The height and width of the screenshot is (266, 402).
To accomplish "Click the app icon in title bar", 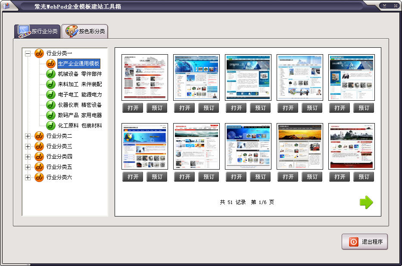I will tap(6, 6).
